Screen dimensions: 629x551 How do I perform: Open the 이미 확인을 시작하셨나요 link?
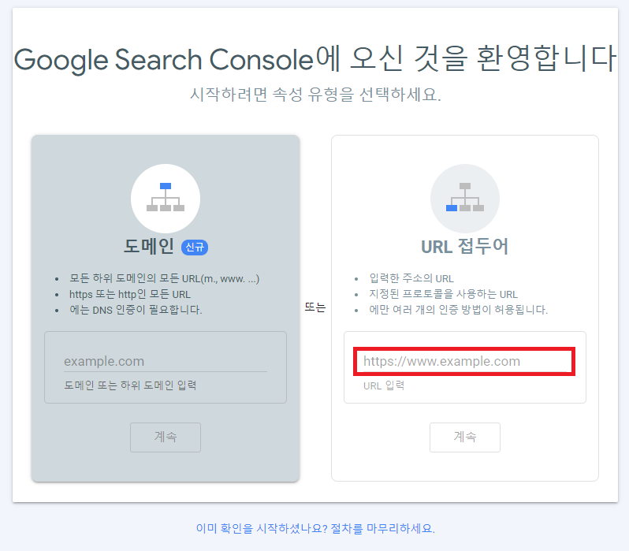click(315, 528)
